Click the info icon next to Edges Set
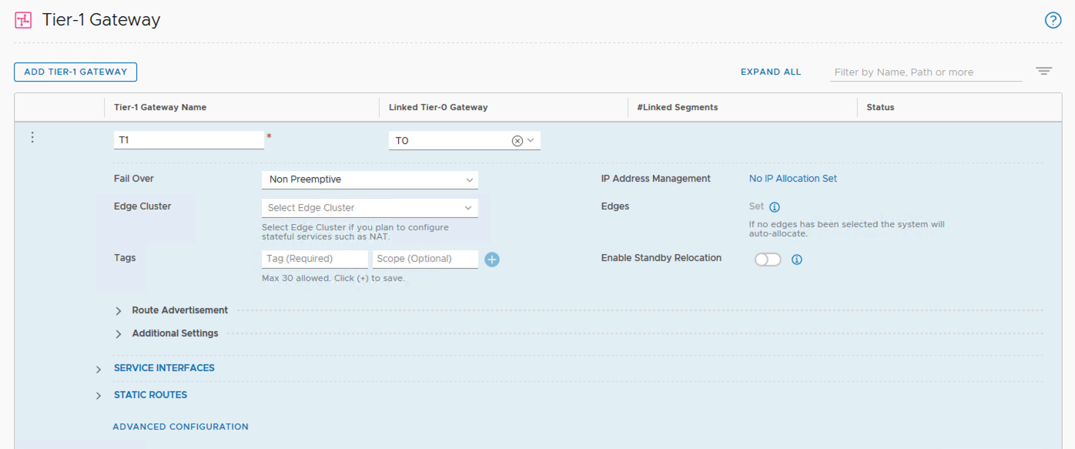 click(x=775, y=207)
